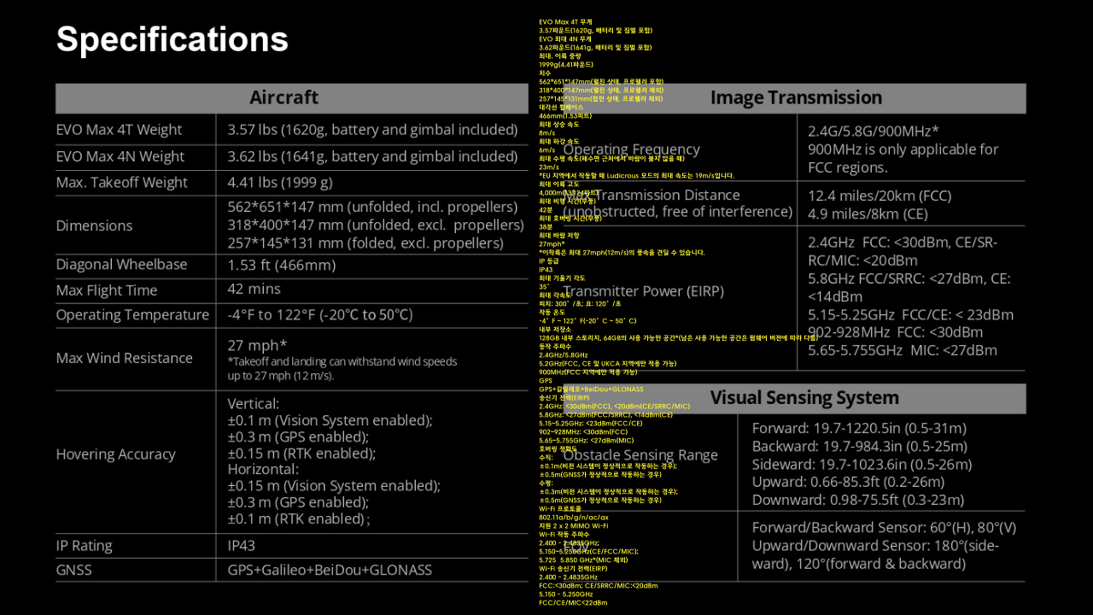1093x615 pixels.
Task: Select "±0.15 m (RTK enabled);" line
Action: coord(301,453)
